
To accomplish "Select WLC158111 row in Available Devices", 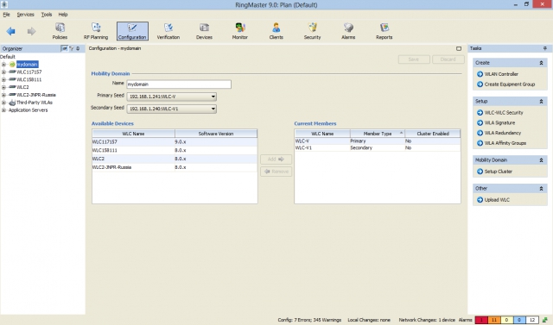I will tap(175, 151).
